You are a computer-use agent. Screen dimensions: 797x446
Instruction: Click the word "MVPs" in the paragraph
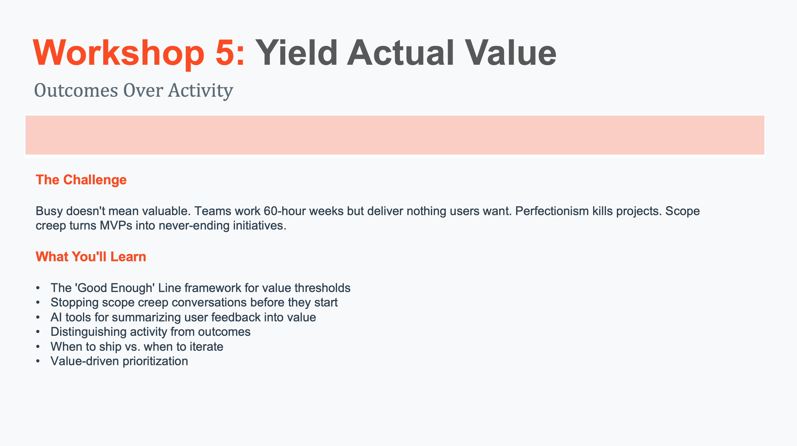tap(116, 226)
